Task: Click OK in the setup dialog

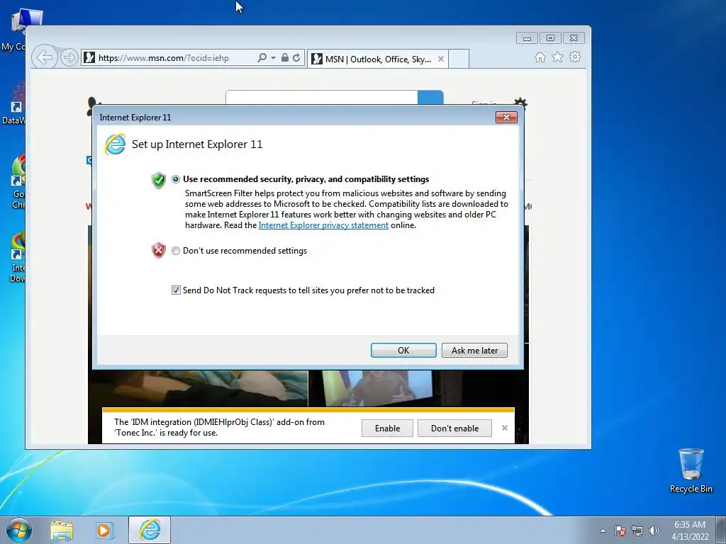Action: (403, 350)
